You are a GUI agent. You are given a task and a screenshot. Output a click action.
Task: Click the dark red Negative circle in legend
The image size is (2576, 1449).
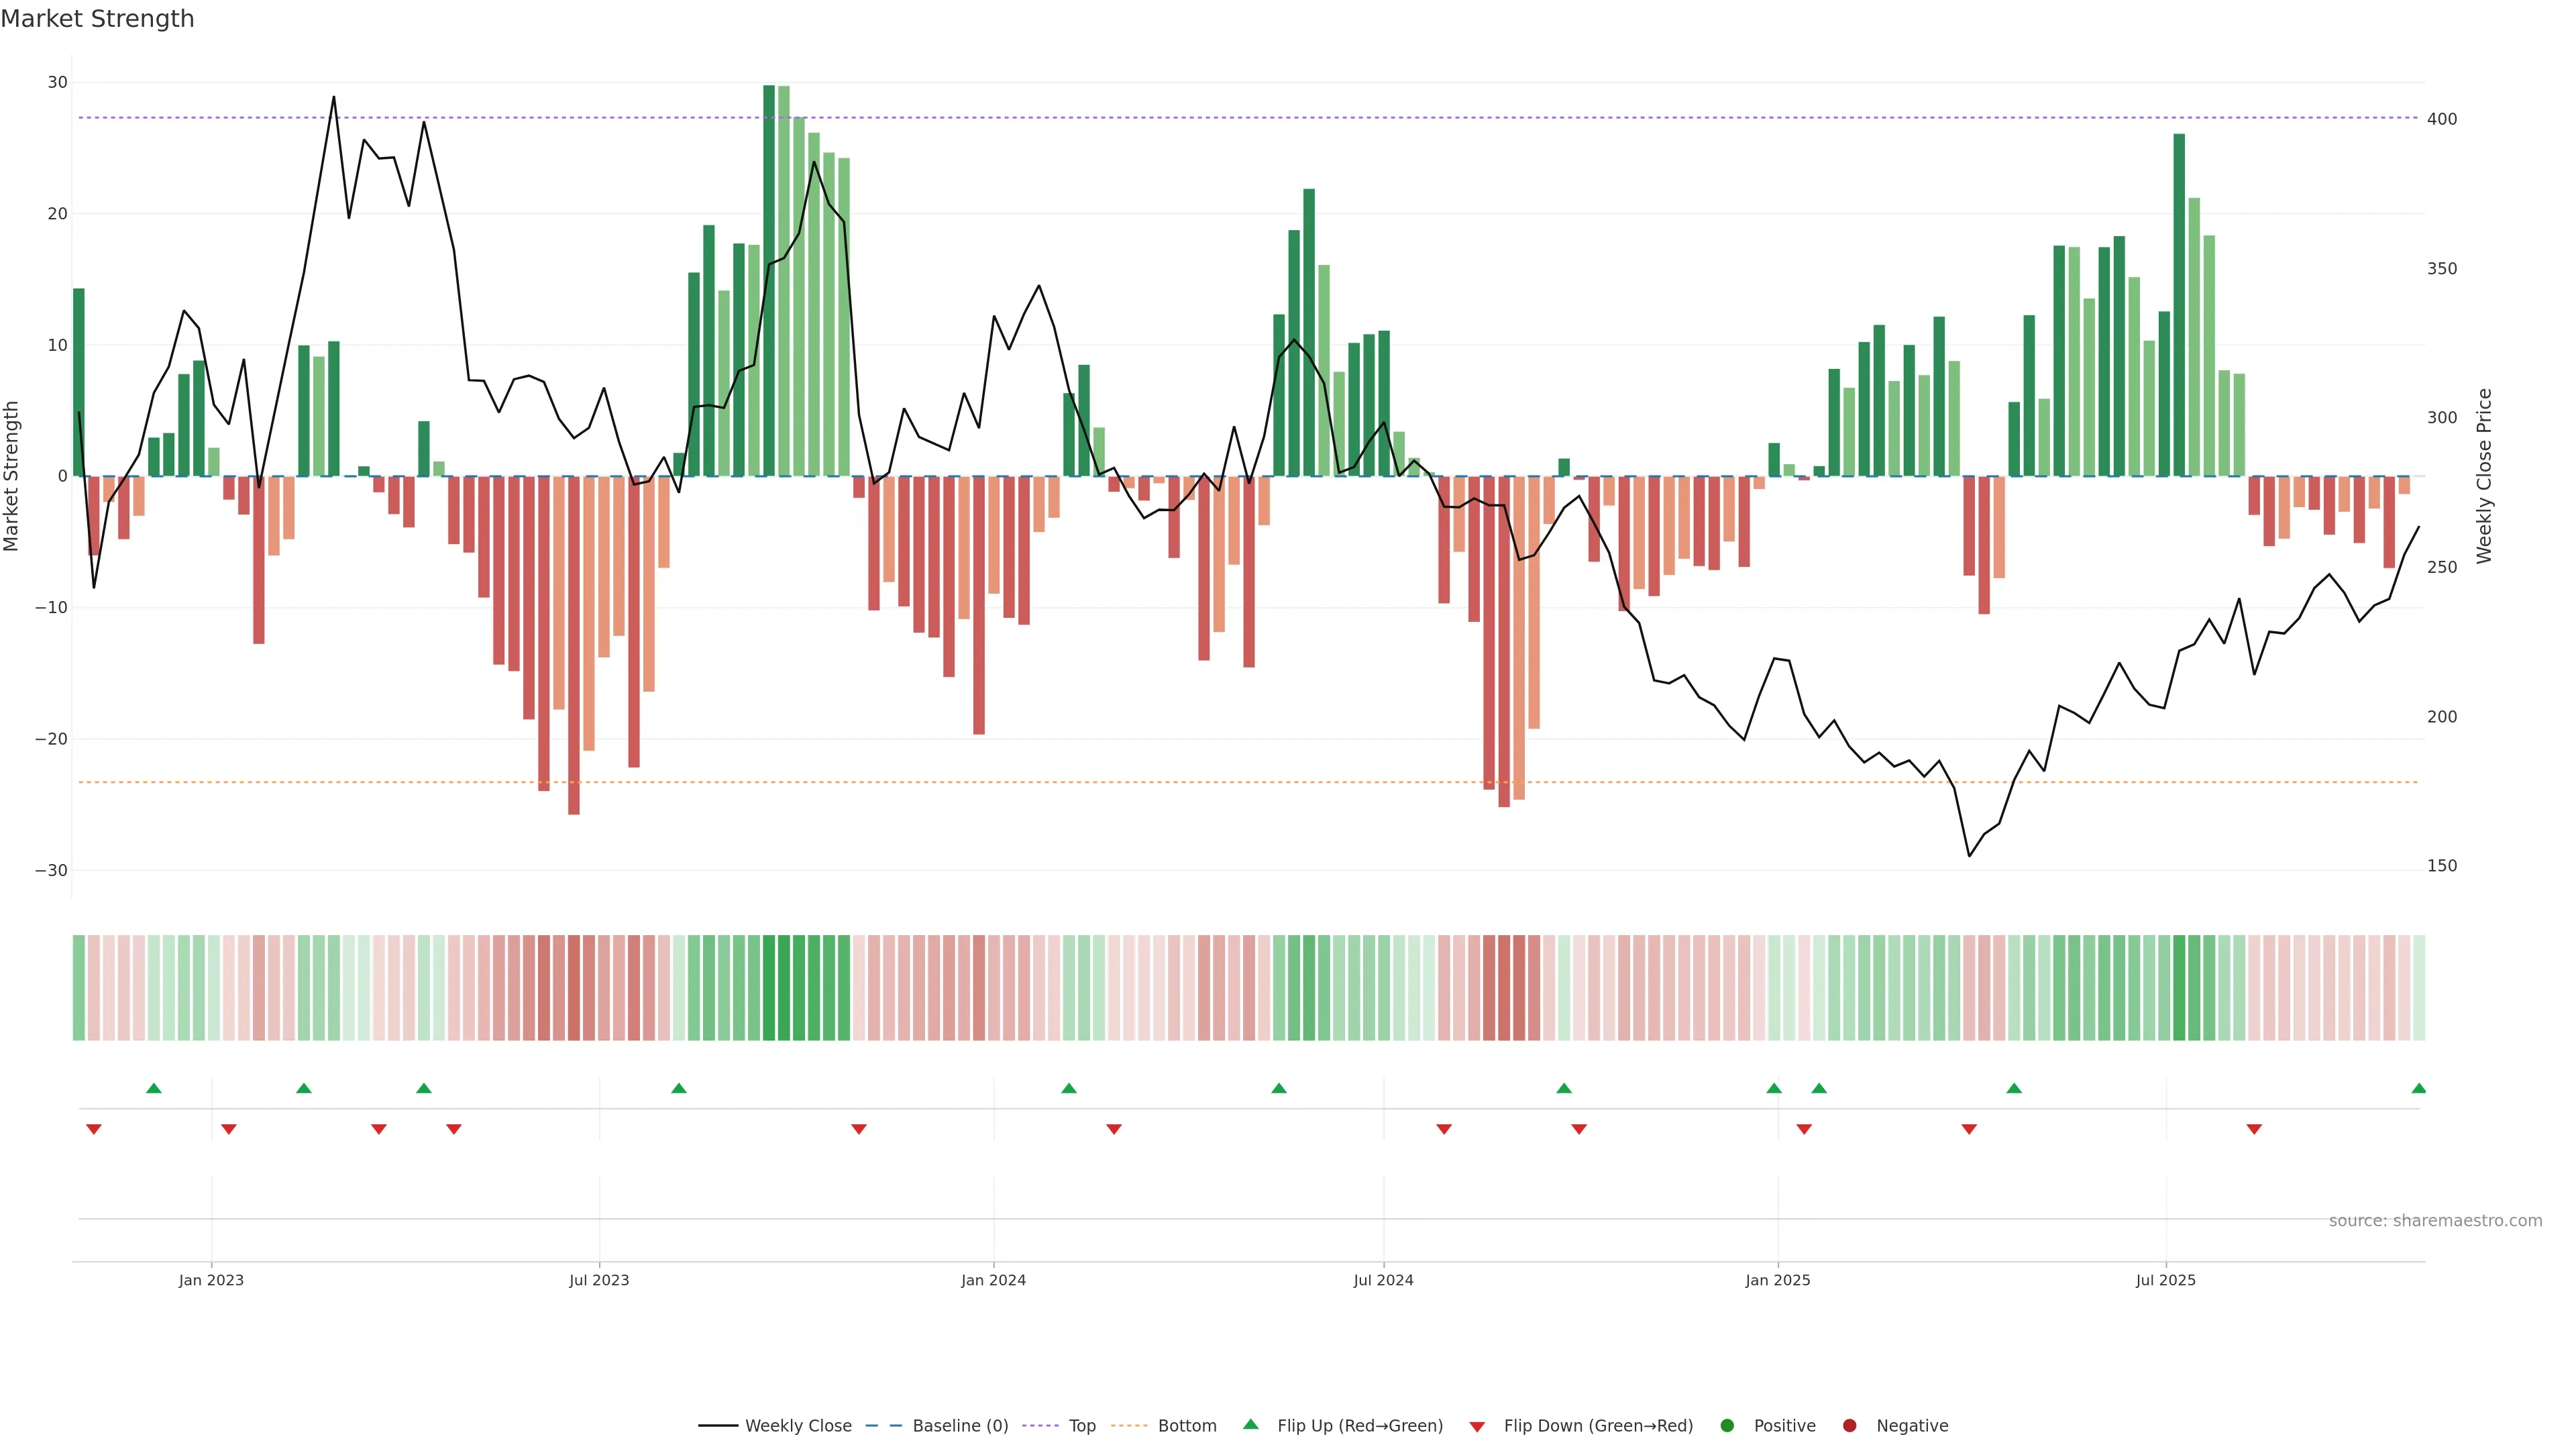(1849, 1426)
